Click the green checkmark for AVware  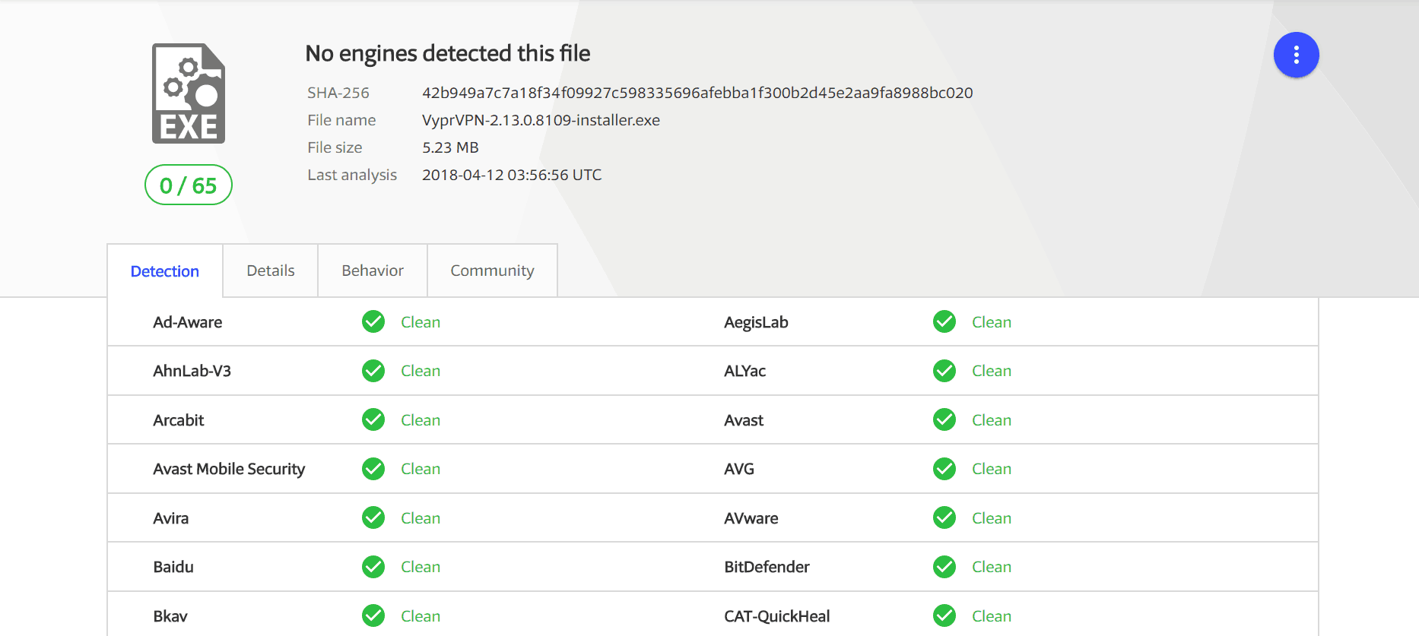944,518
